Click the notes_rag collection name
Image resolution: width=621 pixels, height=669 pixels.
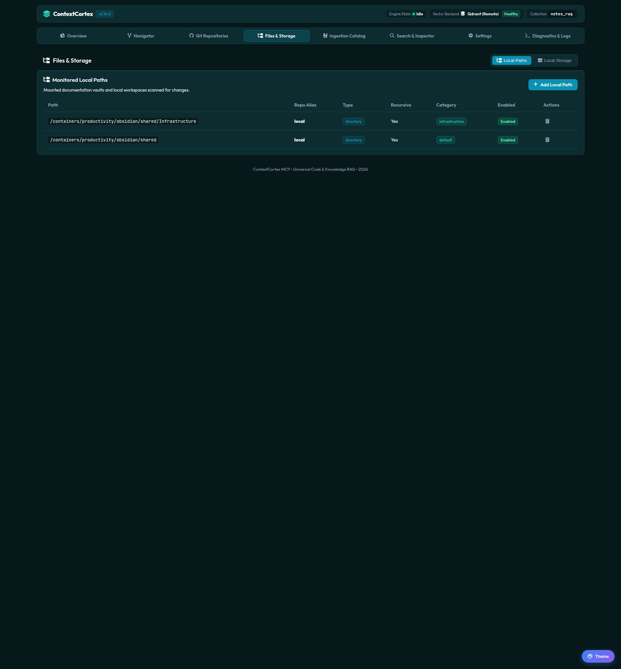point(562,14)
